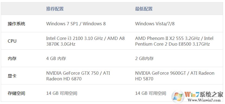The width and height of the screenshot is (225, 104).
Task: Click the Windows flag logo watermark
Action: 178,97
